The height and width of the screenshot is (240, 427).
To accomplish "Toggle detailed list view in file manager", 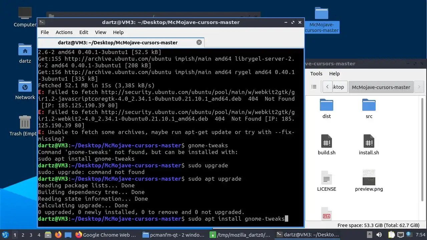I will pos(314,87).
